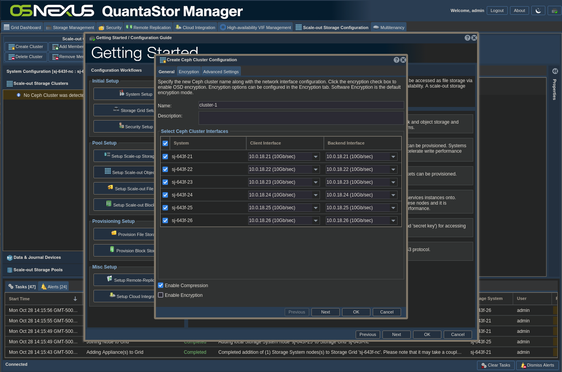Image resolution: width=562 pixels, height=372 pixels.
Task: Expand Backend Interface dropdown for sj-643f-24
Action: point(393,195)
